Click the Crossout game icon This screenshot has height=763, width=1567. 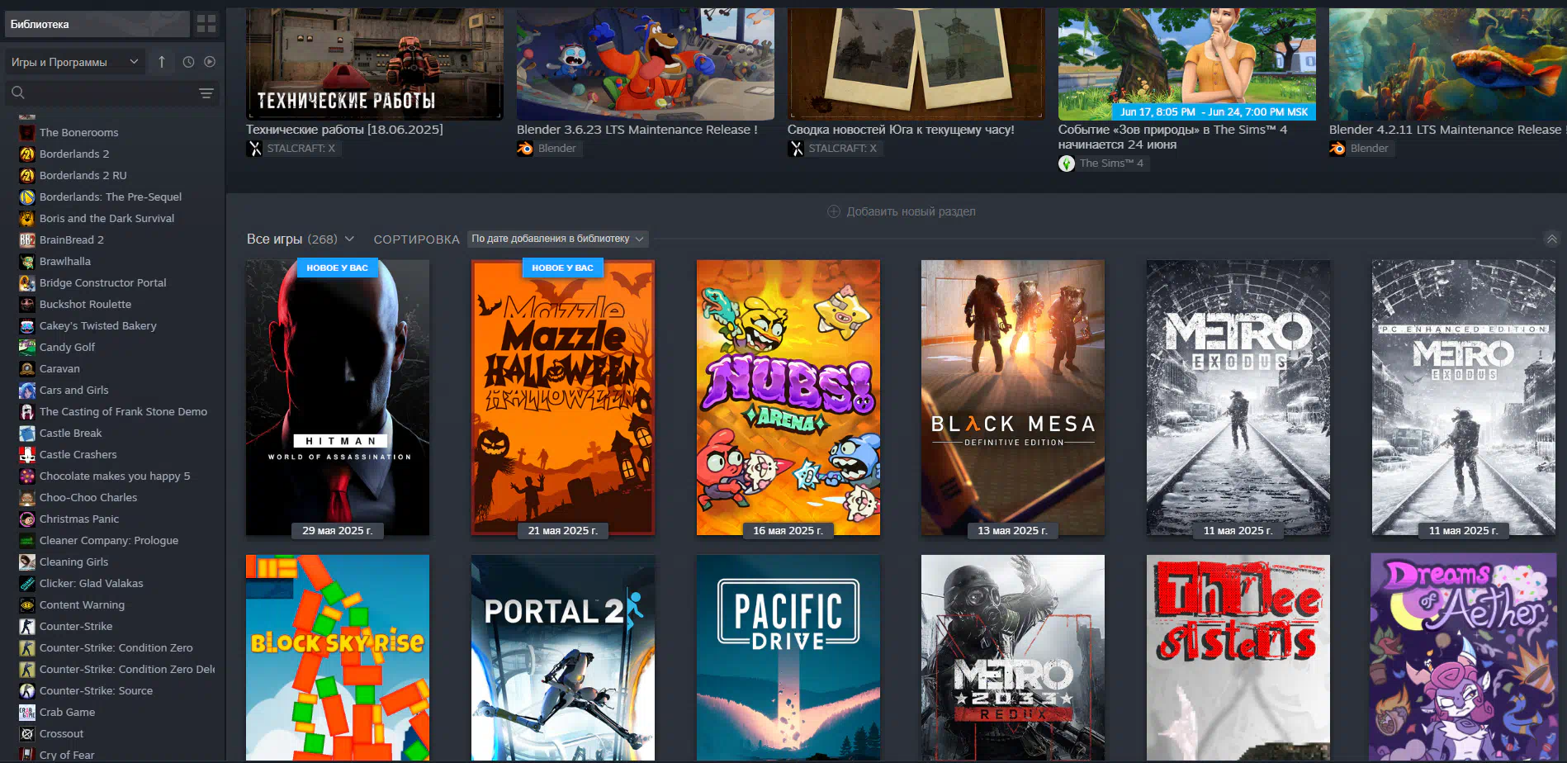pos(26,733)
